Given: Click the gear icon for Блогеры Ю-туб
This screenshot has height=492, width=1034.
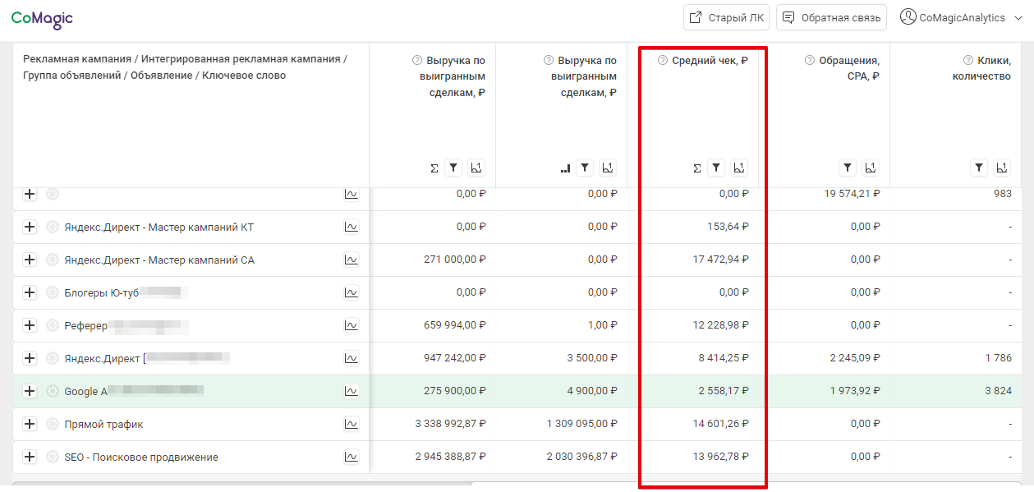Looking at the screenshot, I should point(53,292).
